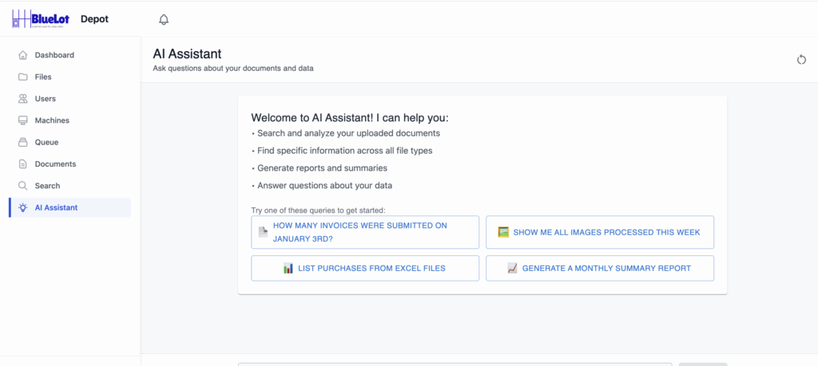This screenshot has width=818, height=366.
Task: Click the Machines monitor icon
Action: (23, 120)
